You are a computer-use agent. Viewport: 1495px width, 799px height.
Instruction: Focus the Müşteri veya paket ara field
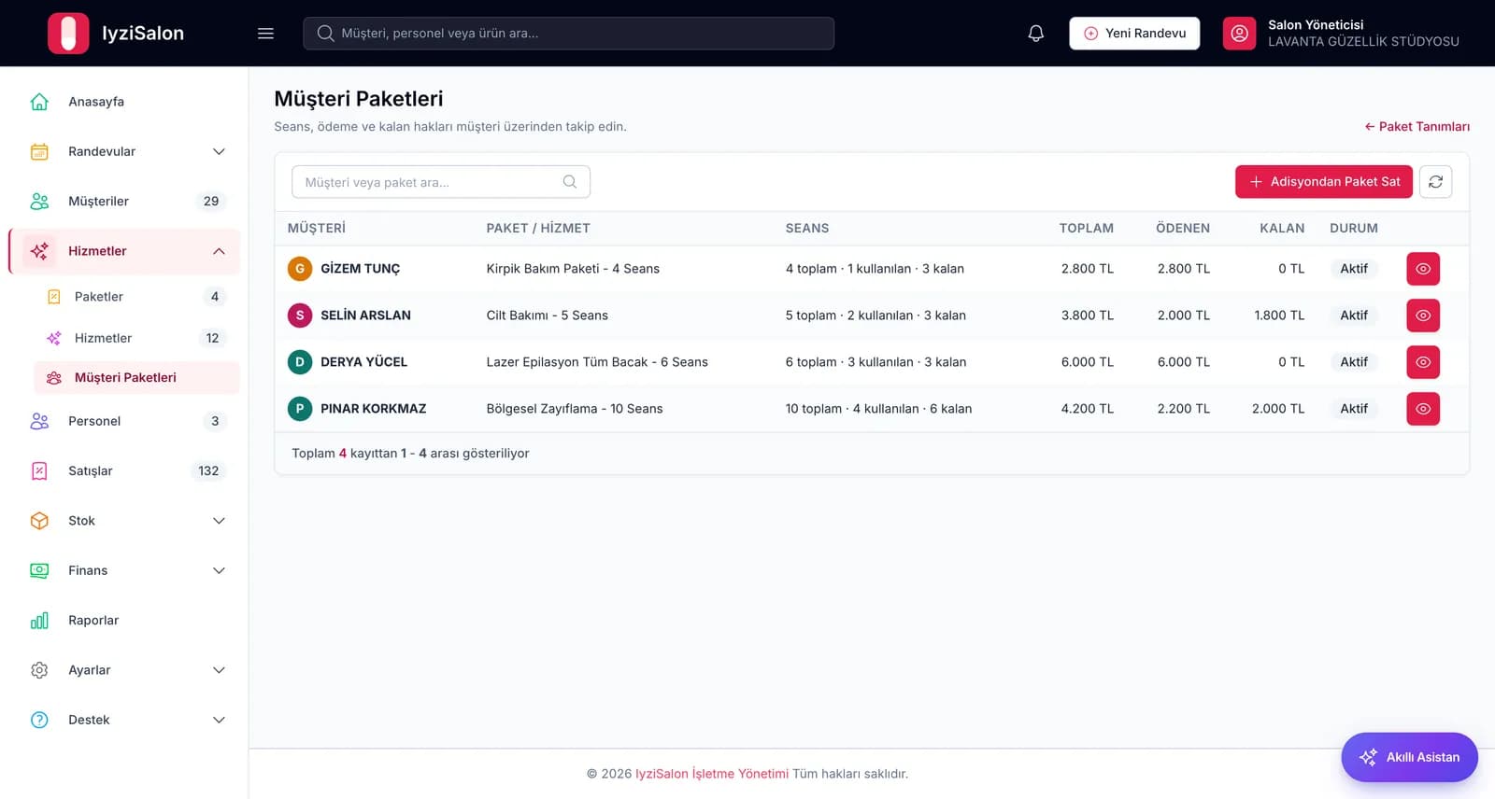click(441, 182)
